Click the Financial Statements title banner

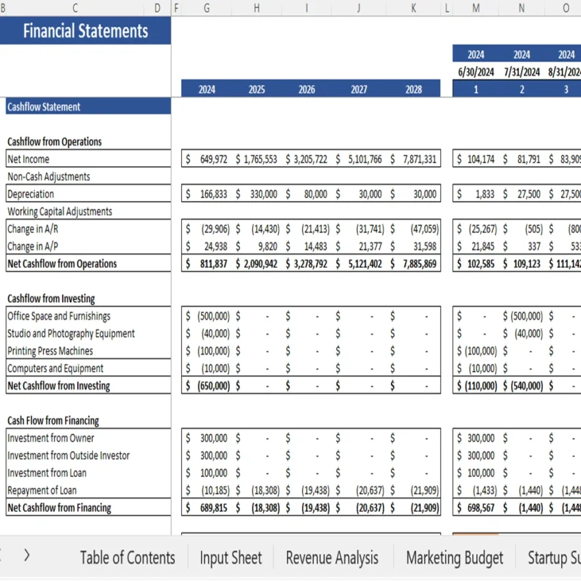click(85, 31)
